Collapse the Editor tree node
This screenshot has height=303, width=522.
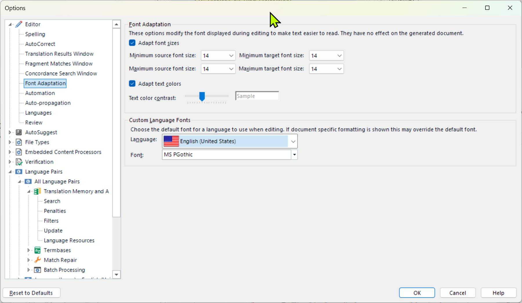pos(10,24)
